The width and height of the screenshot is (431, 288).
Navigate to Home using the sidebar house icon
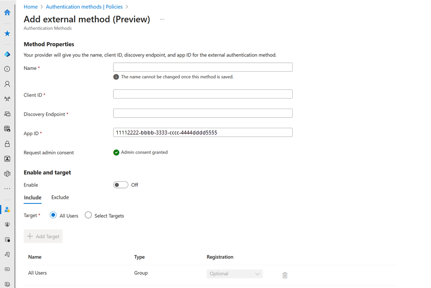7,12
